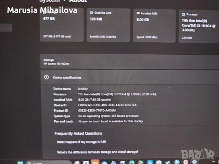This screenshot has height=164, width=219.
Task: Click the Settings gear on taskbar
Action: click(x=194, y=162)
